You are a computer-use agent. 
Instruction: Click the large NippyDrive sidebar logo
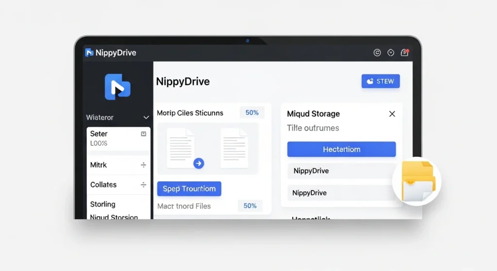click(117, 87)
